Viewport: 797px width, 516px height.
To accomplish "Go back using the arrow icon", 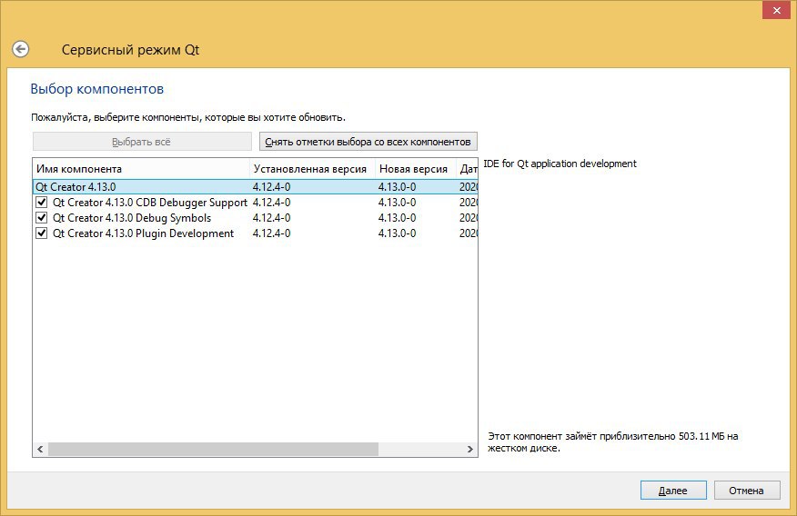I will tap(20, 49).
